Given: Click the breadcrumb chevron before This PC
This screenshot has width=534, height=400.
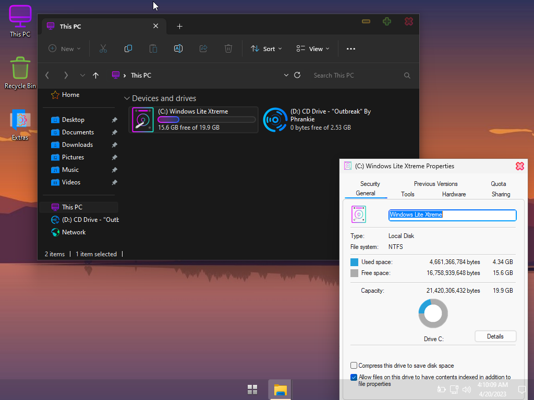Looking at the screenshot, I should click(125, 76).
